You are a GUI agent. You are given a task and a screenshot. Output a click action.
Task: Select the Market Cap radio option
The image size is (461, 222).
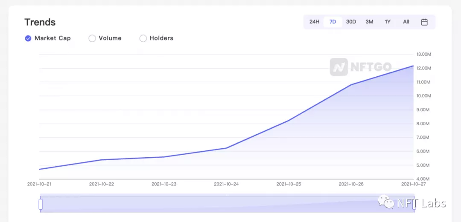click(48, 38)
